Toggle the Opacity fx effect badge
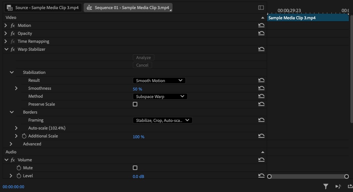 point(13,33)
